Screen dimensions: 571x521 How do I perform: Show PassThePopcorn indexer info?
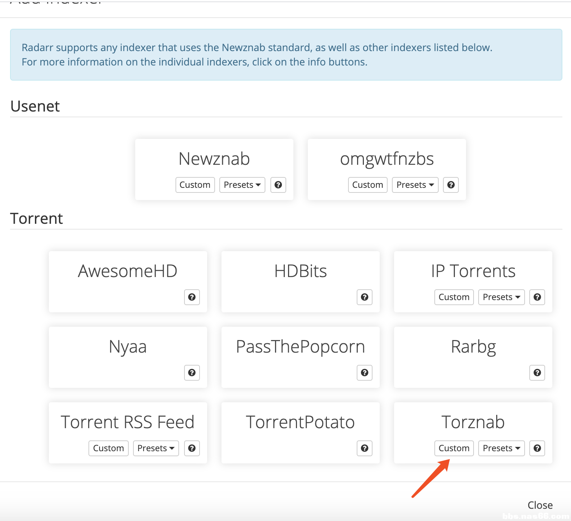pos(365,373)
